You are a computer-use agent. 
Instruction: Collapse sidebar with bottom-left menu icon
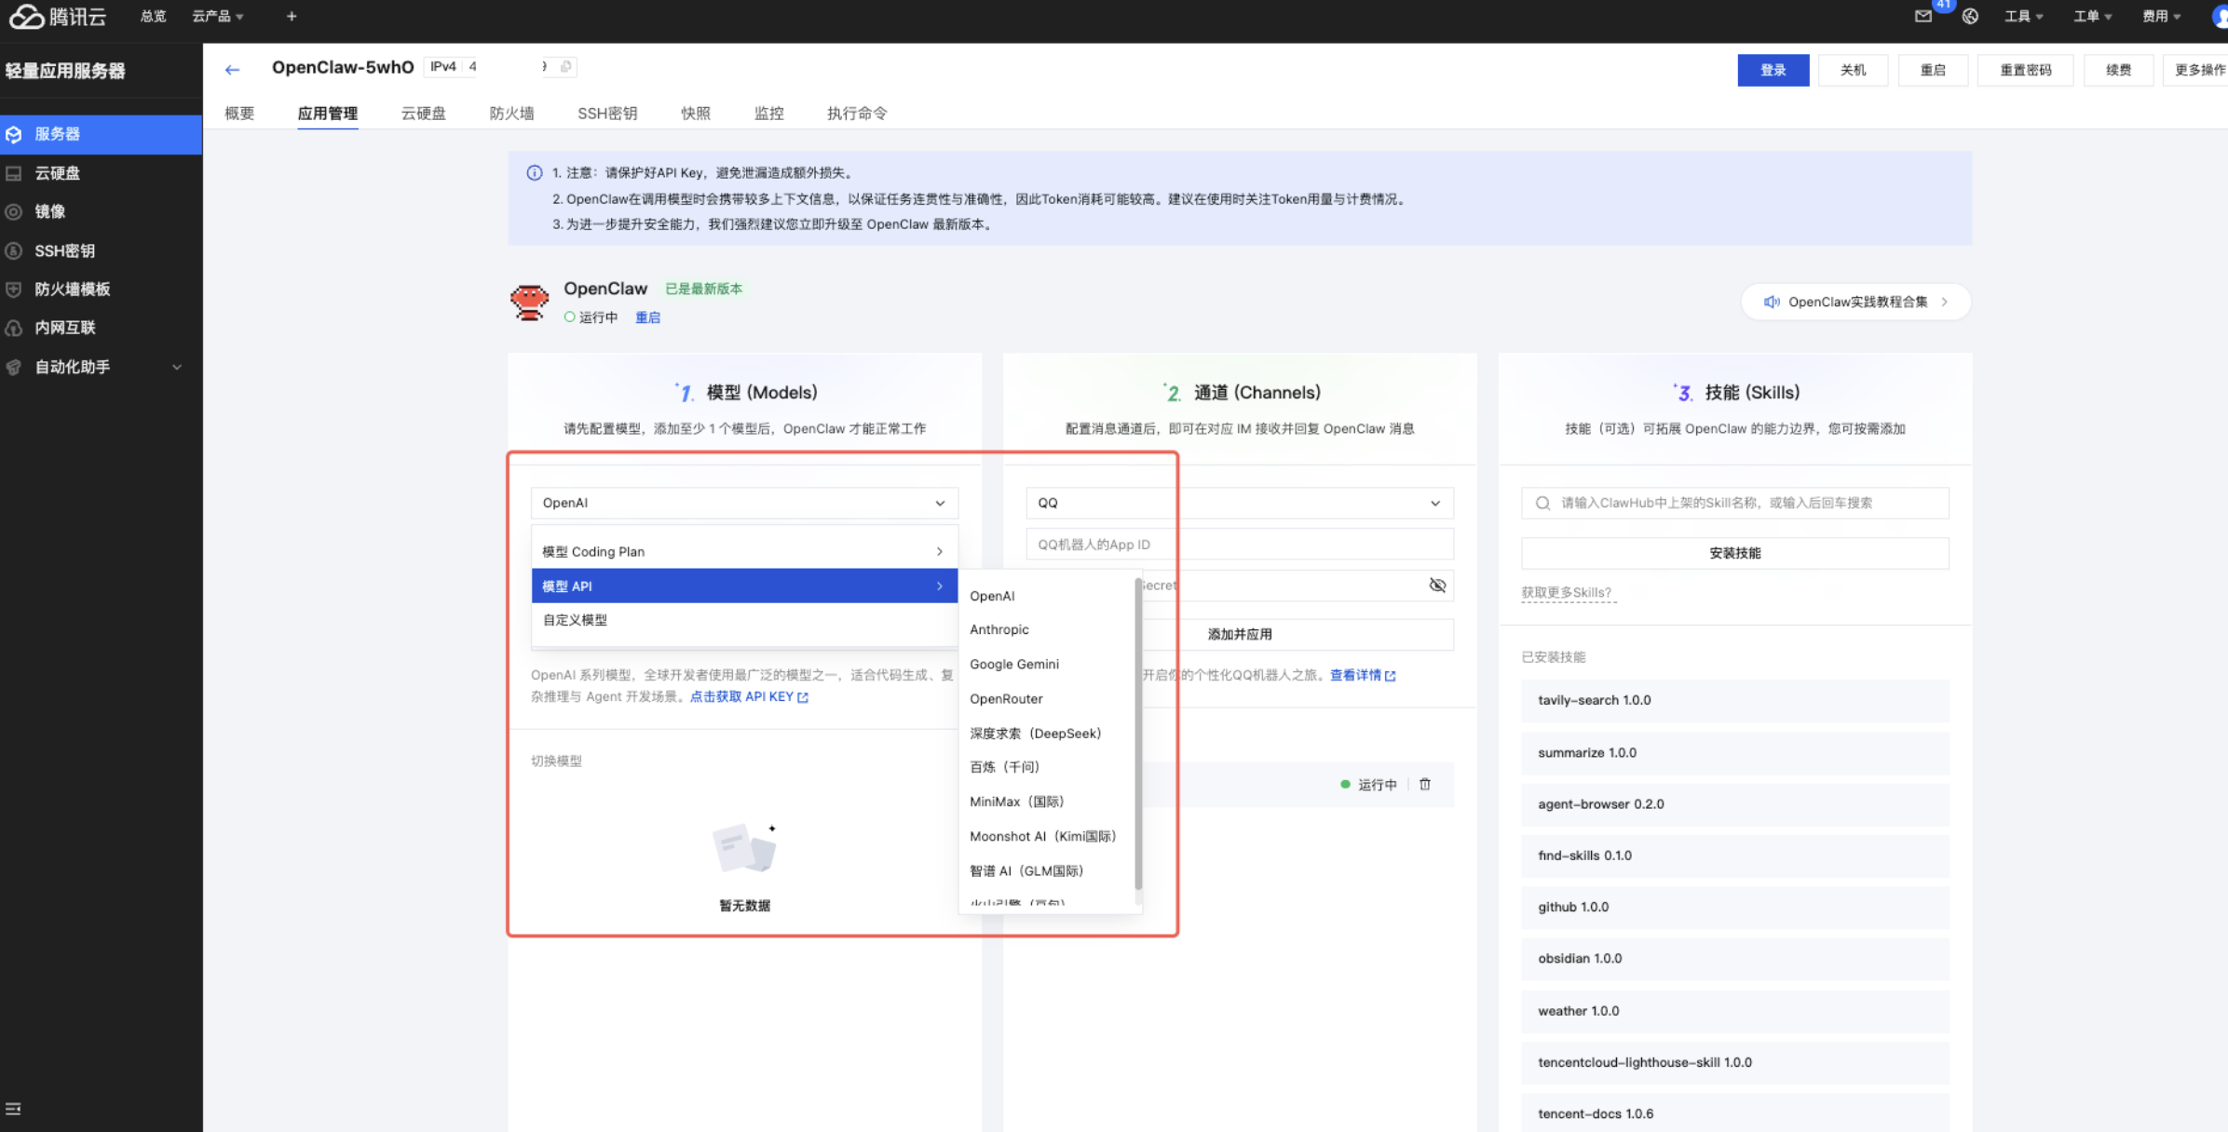pos(13,1109)
